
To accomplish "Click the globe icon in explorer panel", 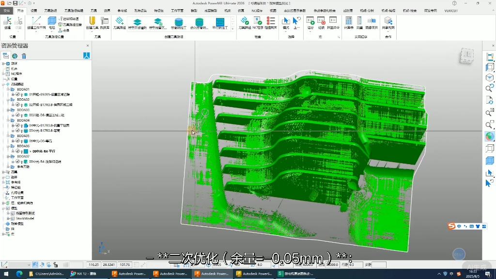I will [x=15, y=56].
